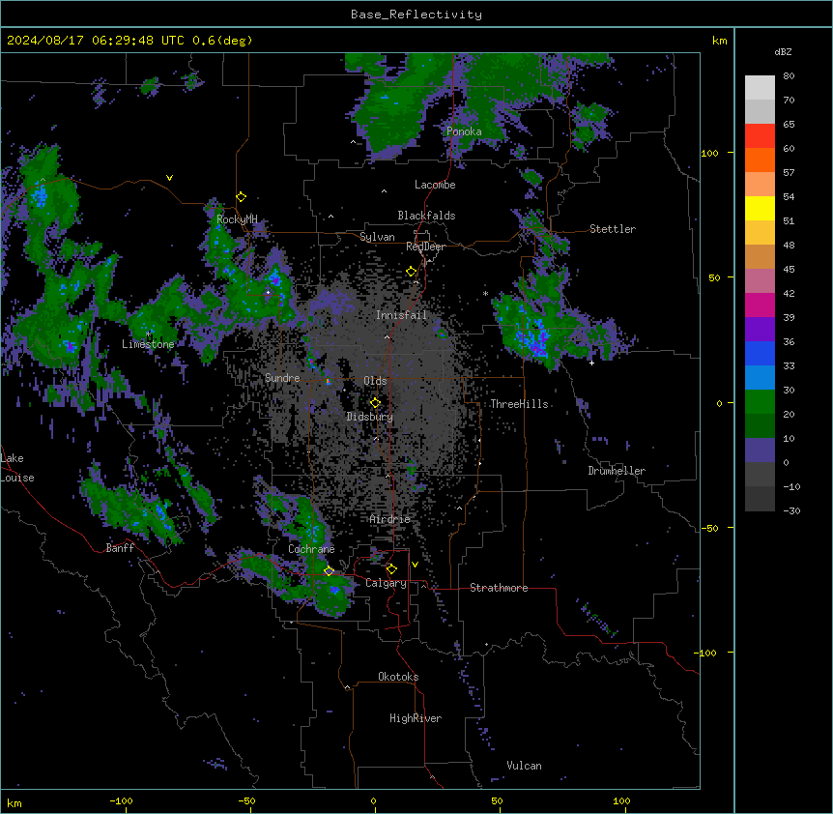Viewport: 833px width, 814px height.
Task: Click the Drumheller city label
Action: 617,471
